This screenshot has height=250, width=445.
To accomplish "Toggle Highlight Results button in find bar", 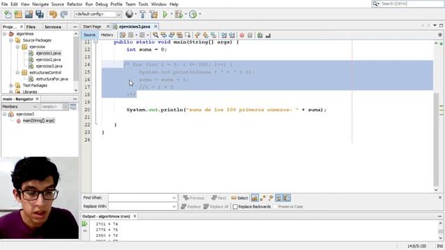I will [279, 198].
